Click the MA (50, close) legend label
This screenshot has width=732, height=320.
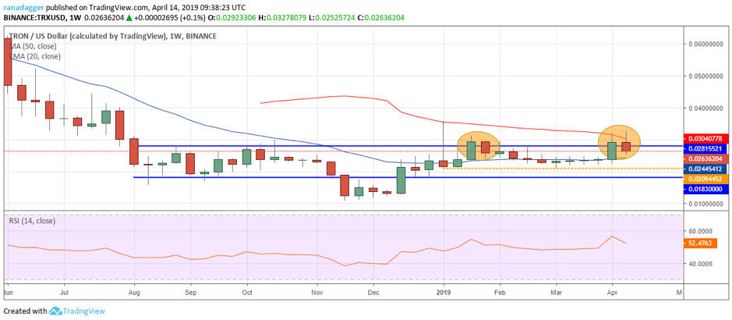[x=32, y=46]
